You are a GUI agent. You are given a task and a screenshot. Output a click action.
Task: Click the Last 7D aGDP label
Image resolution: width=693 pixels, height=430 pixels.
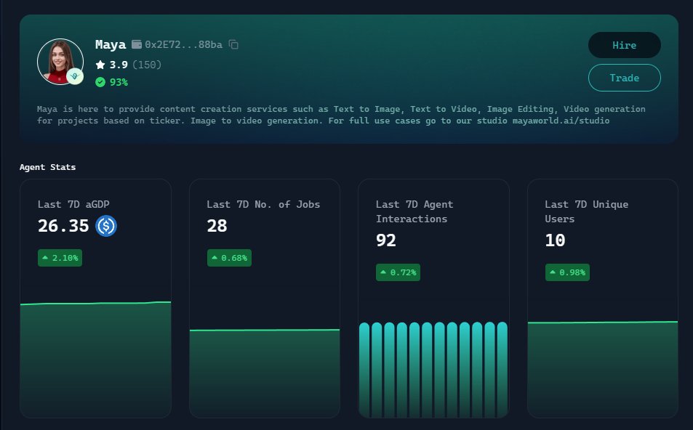[73, 204]
